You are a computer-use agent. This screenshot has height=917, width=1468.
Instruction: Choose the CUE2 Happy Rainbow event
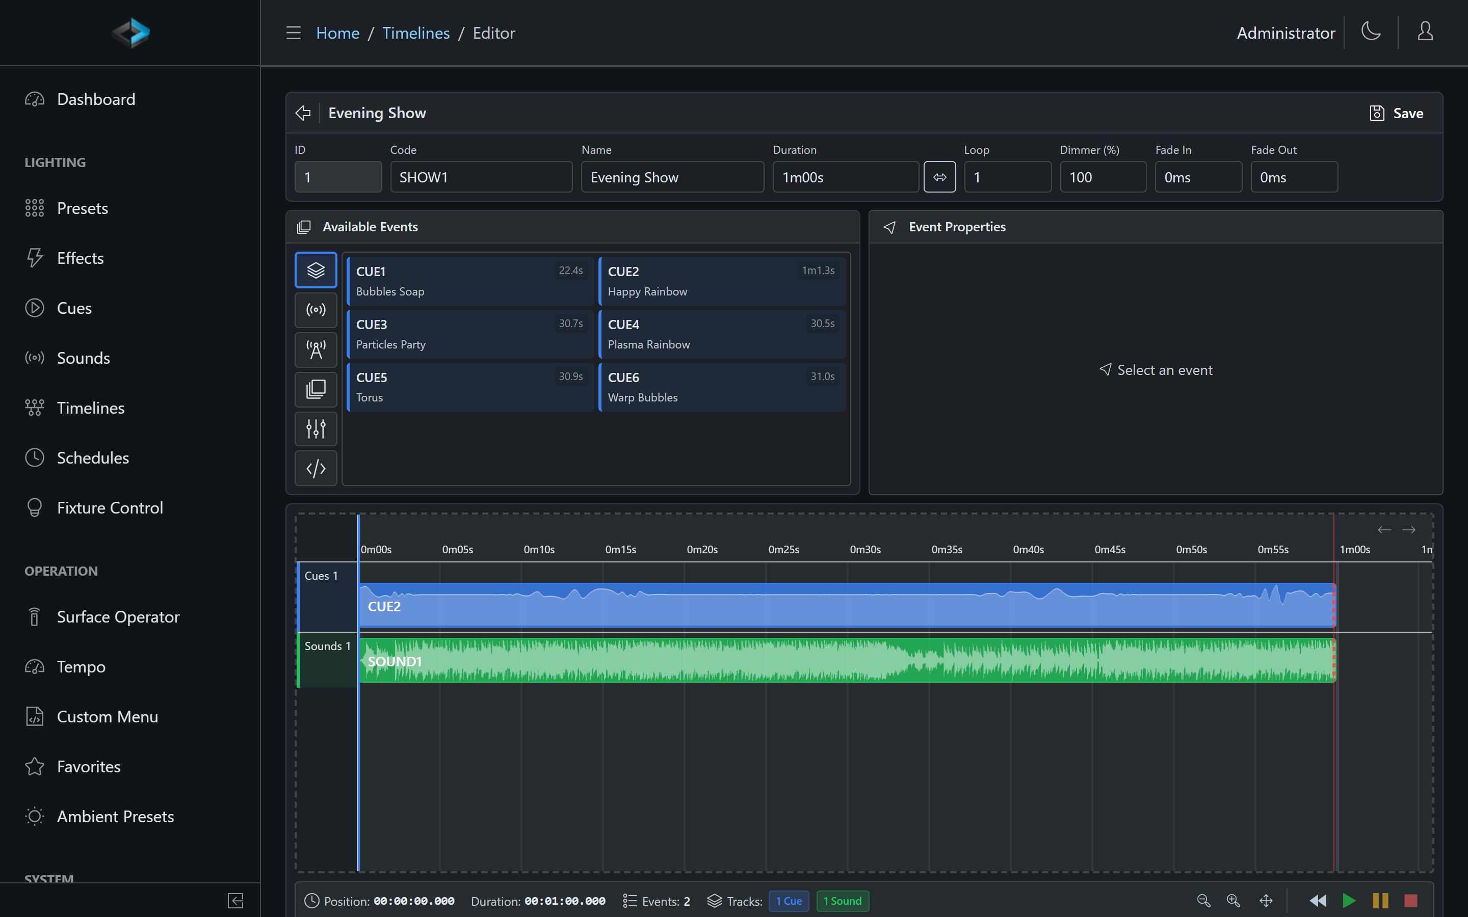click(x=722, y=281)
